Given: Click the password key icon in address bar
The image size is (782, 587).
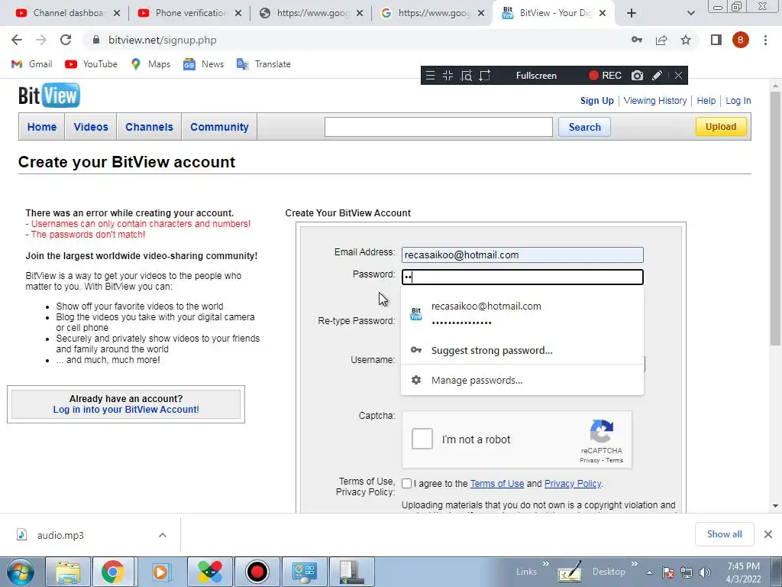Looking at the screenshot, I should pyautogui.click(x=637, y=40).
